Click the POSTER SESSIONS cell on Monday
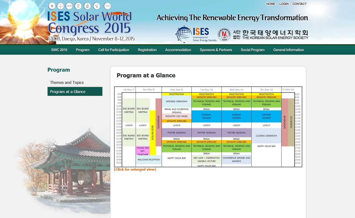The image size is (355, 218). (x=177, y=133)
